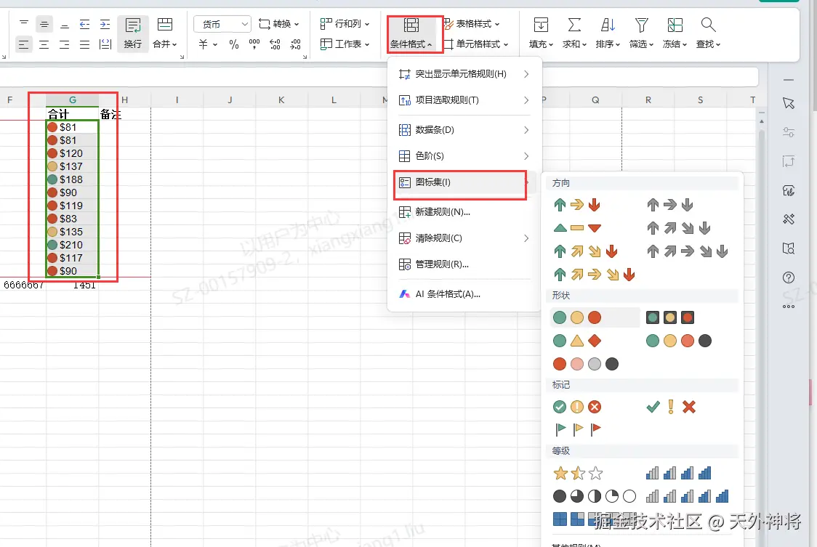Viewport: 817px width, 547px height.
Task: Toggle the 换行 wrap text button
Action: 133,34
